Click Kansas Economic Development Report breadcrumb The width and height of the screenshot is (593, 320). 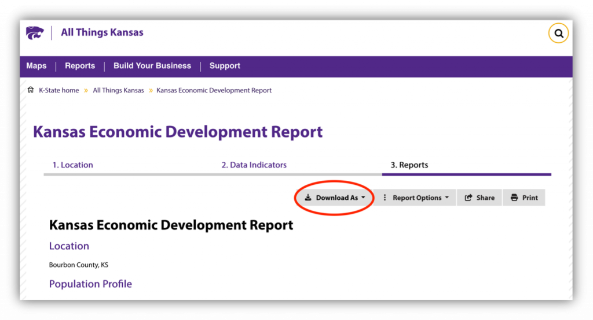[214, 90]
